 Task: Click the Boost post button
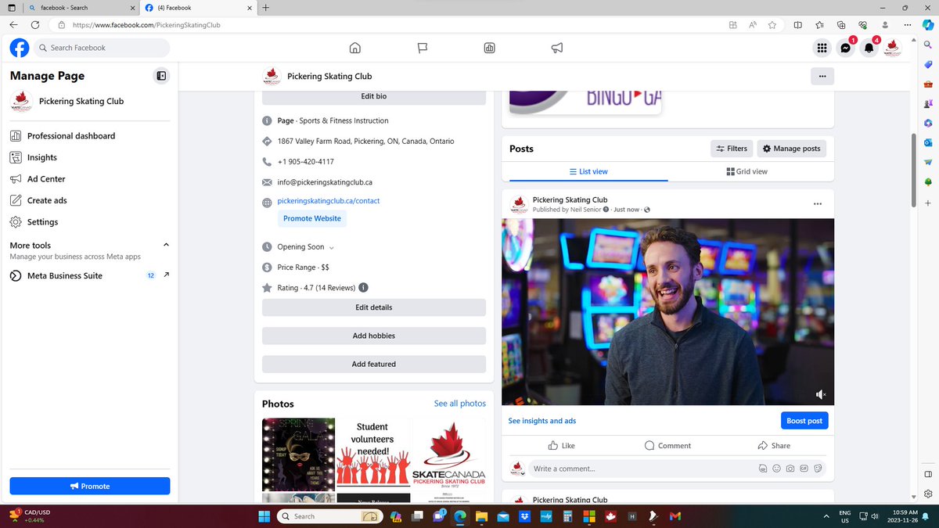click(x=804, y=421)
